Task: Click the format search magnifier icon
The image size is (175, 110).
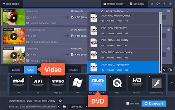Action: pyautogui.click(x=164, y=70)
